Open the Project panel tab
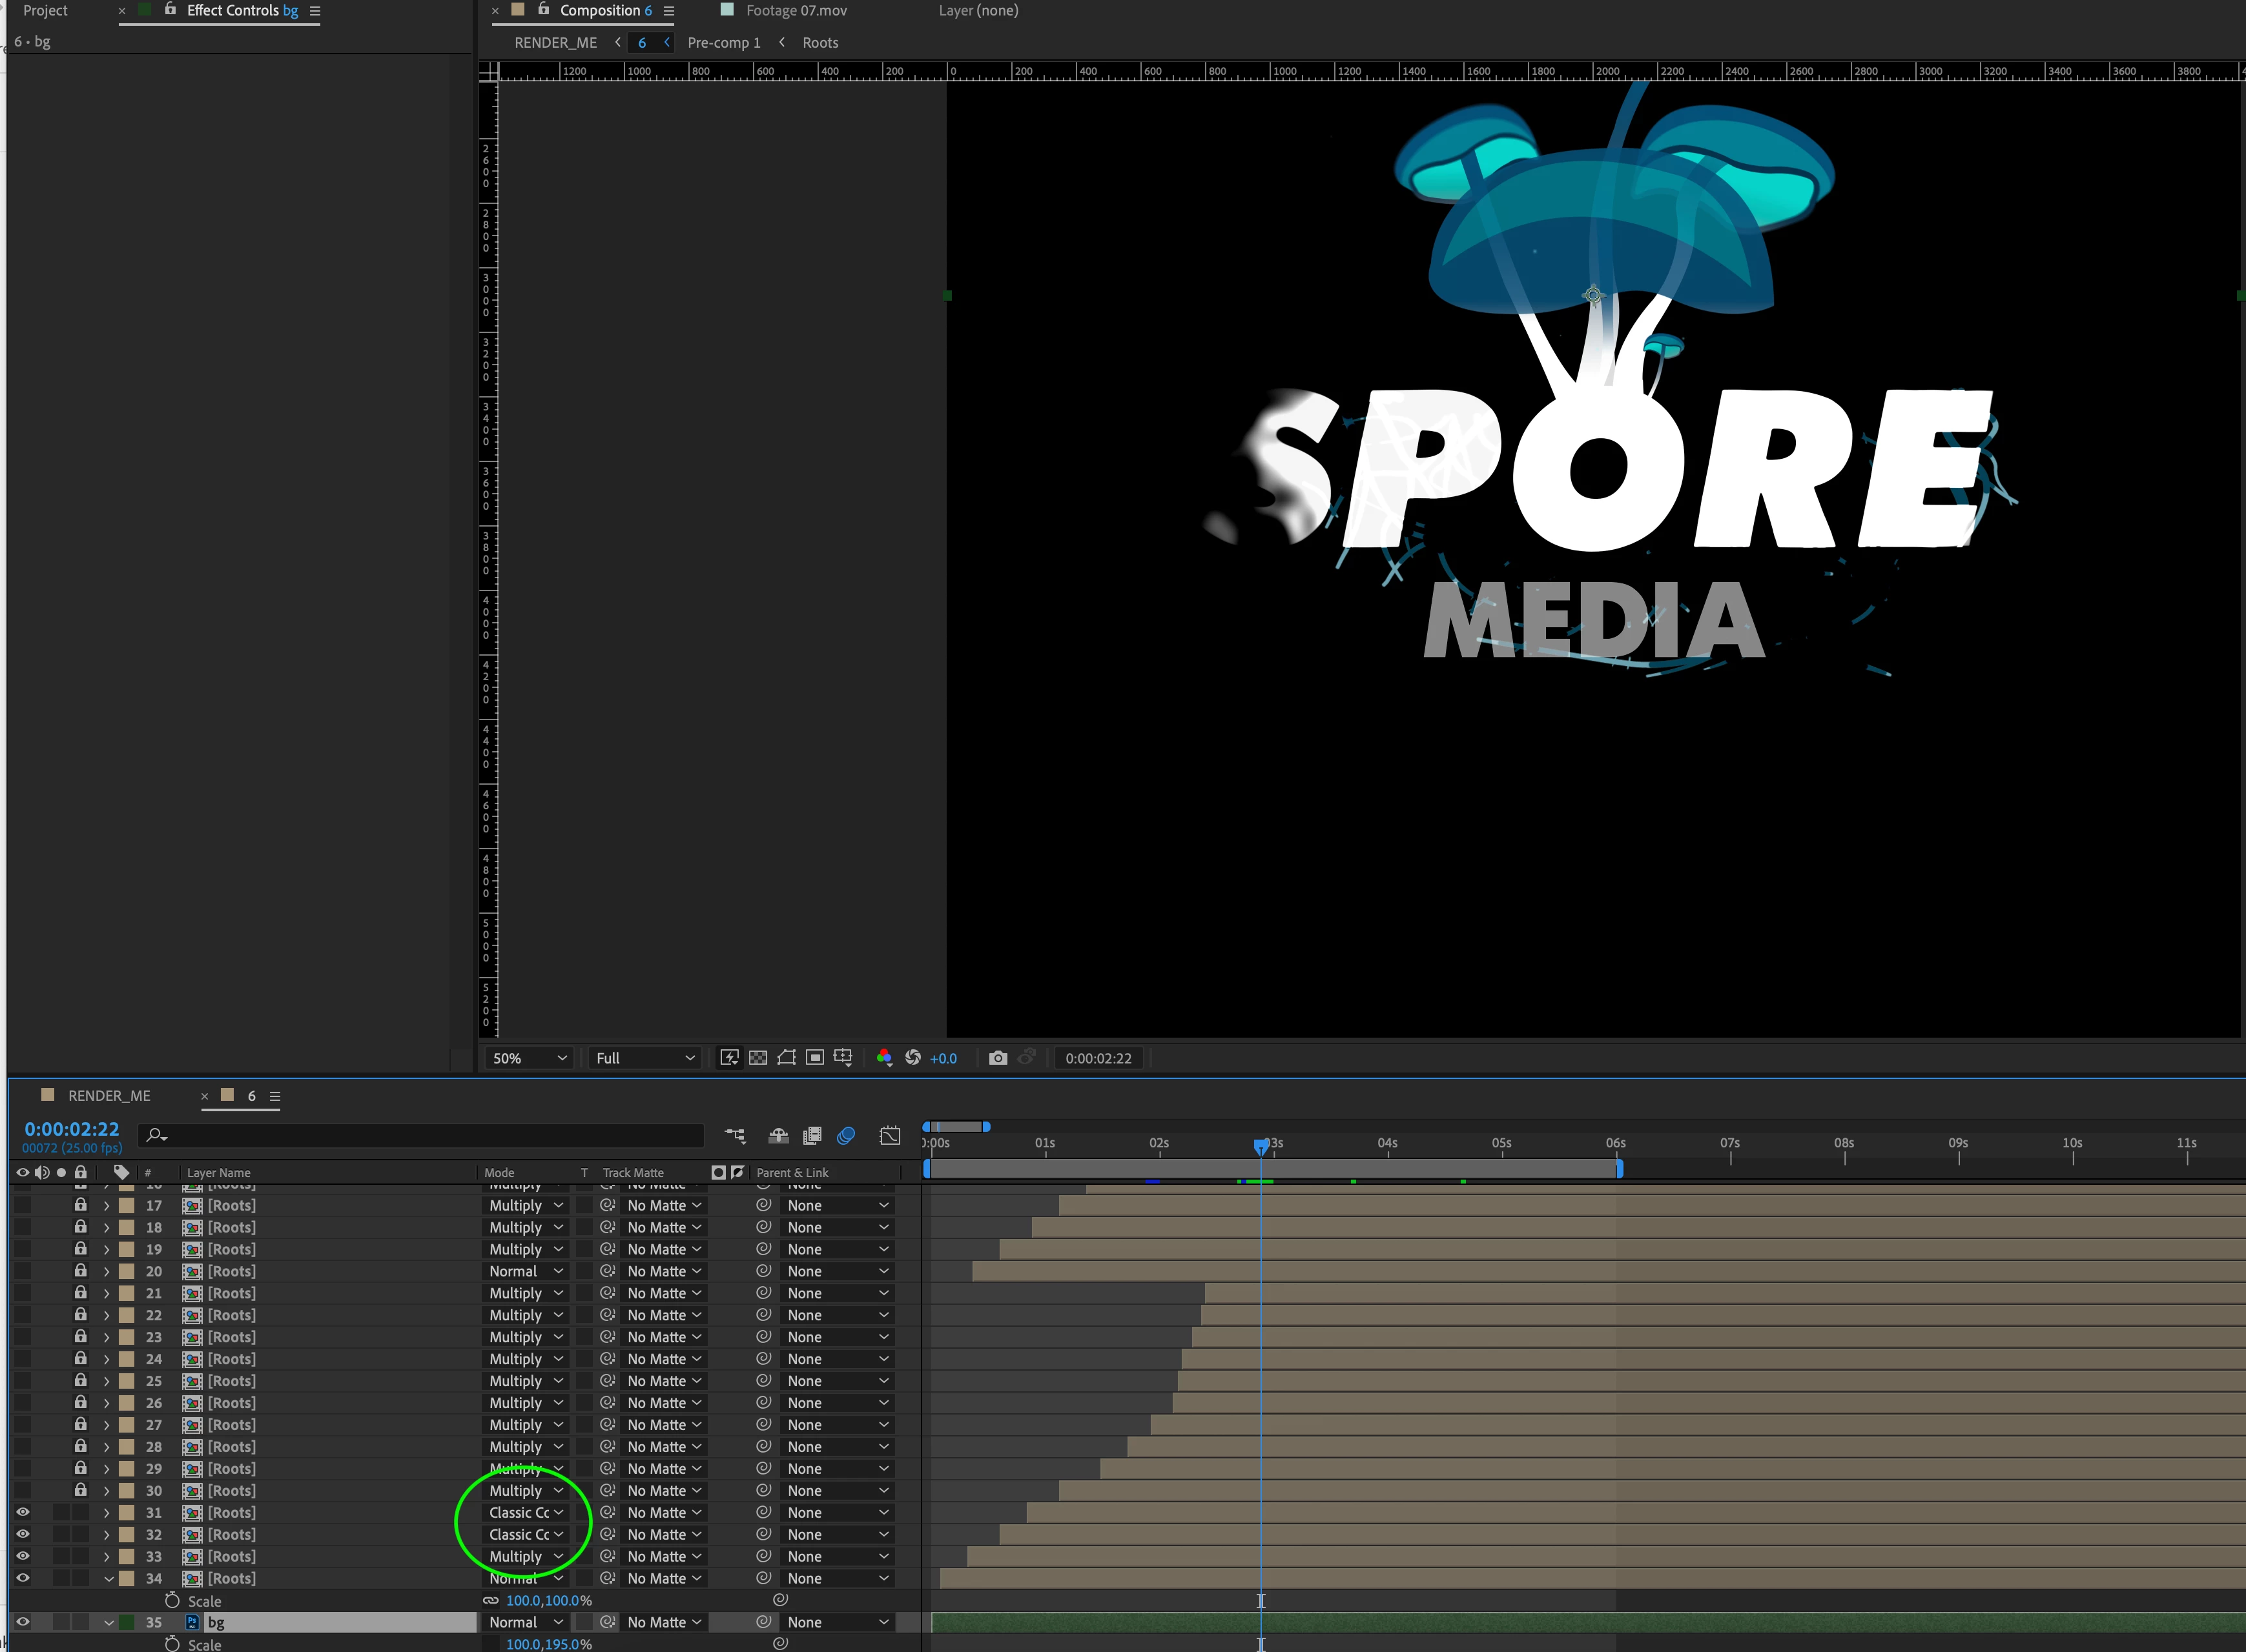This screenshot has width=2246, height=1652. pos(45,10)
